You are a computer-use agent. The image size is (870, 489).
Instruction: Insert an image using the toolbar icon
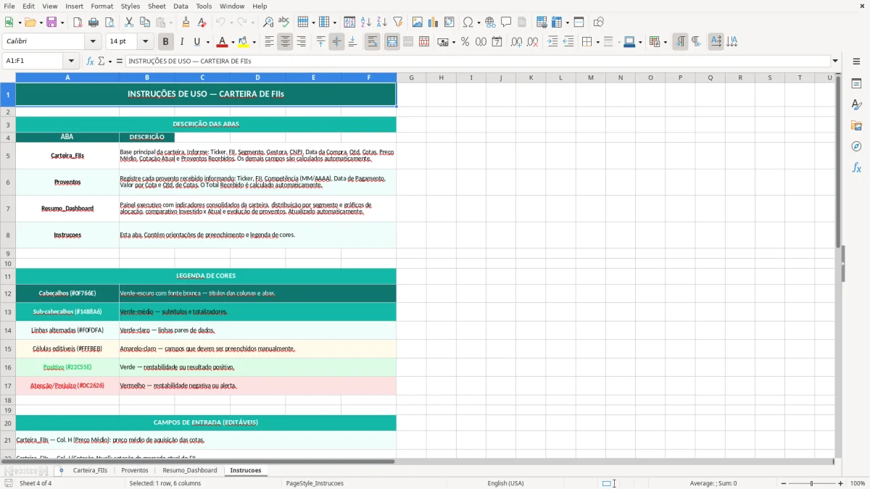(418, 22)
